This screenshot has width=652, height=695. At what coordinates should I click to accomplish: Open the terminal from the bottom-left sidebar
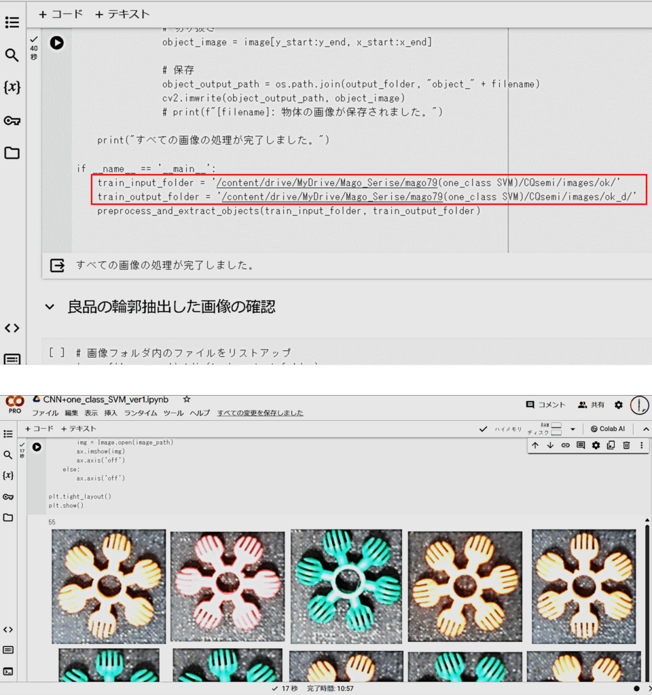click(x=8, y=672)
